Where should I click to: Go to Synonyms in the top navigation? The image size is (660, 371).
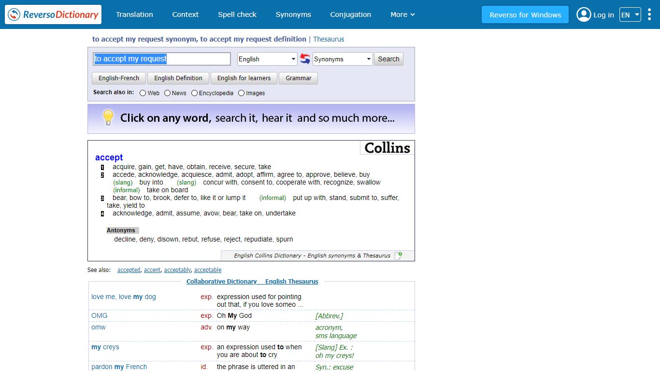pyautogui.click(x=293, y=14)
